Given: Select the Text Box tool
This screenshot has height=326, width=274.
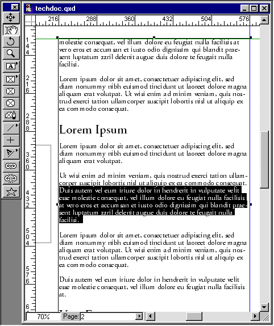Looking at the screenshot, I should [11, 66].
